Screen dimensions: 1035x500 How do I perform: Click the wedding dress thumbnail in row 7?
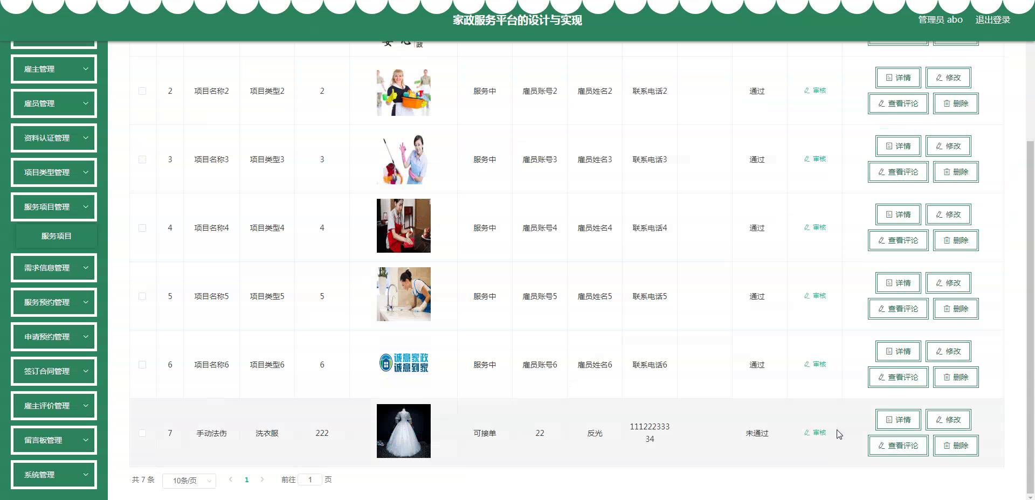pyautogui.click(x=403, y=431)
